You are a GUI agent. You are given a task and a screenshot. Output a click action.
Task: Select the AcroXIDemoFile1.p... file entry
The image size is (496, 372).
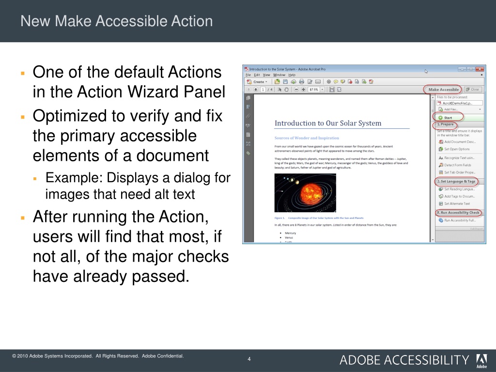click(460, 103)
